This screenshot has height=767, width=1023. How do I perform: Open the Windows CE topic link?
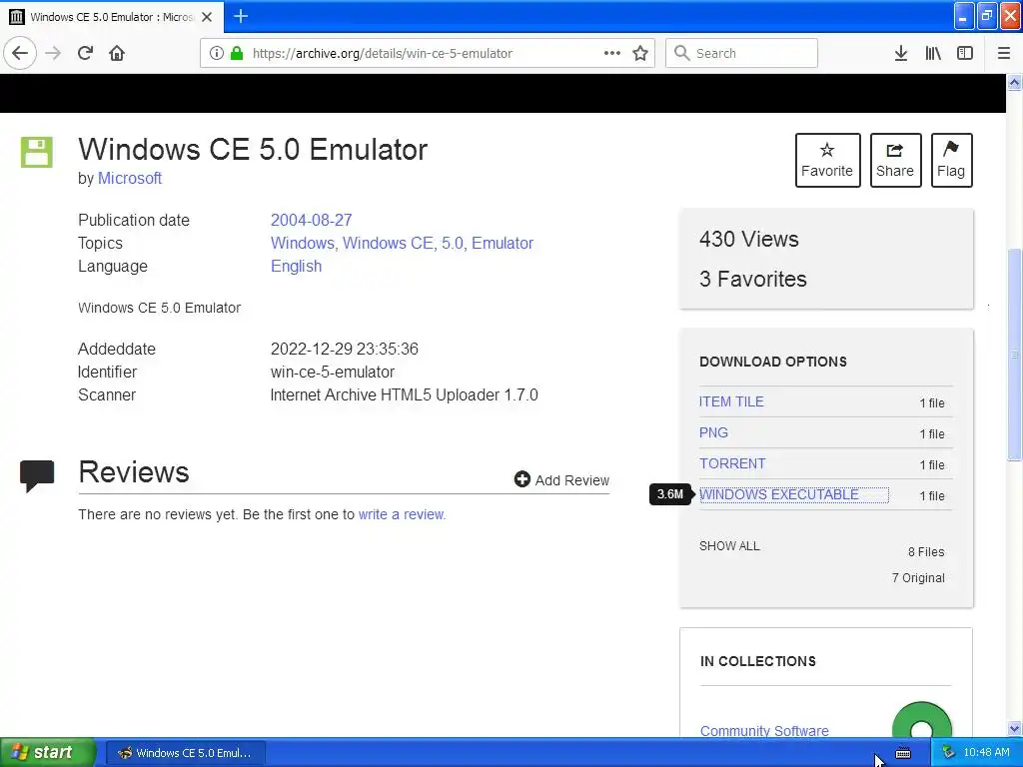(388, 243)
